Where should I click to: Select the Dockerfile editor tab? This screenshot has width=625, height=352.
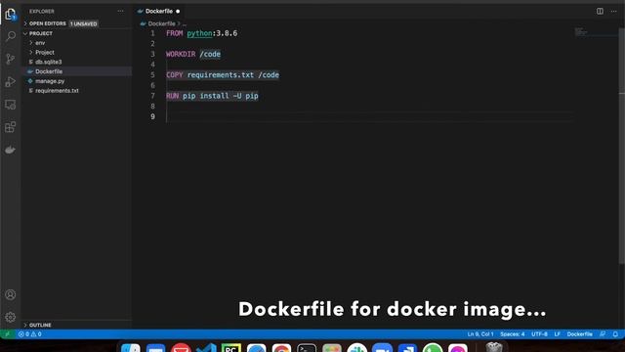tap(158, 11)
